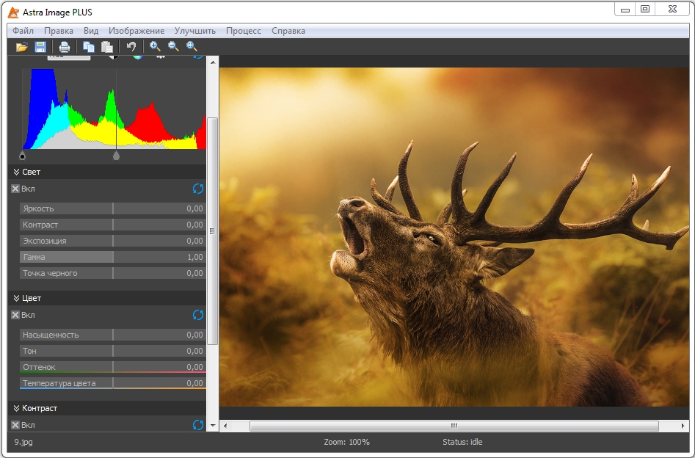Click the Print icon in toolbar
The height and width of the screenshot is (458, 695).
pyautogui.click(x=65, y=47)
